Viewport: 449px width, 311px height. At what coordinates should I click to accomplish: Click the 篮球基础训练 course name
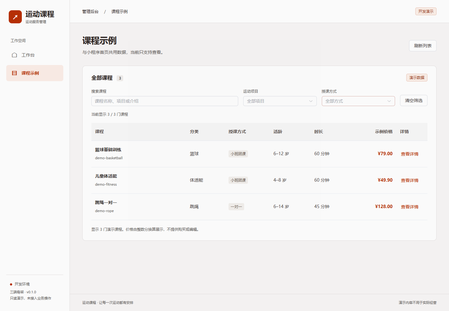pyautogui.click(x=108, y=150)
